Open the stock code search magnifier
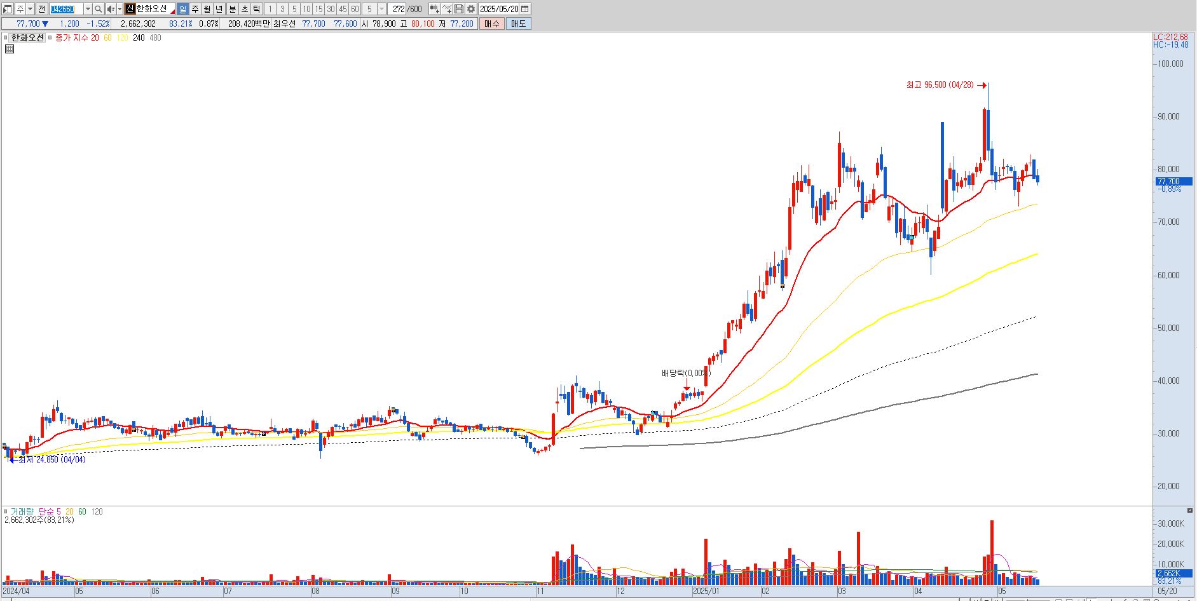 point(99,9)
